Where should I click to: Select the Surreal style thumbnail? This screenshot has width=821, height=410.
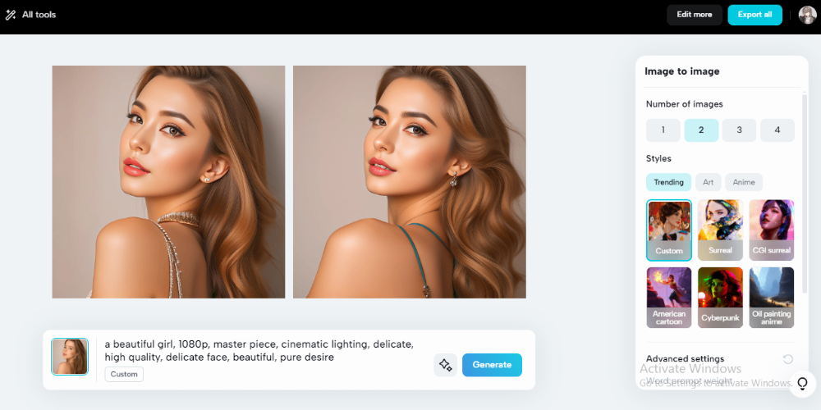tap(720, 230)
